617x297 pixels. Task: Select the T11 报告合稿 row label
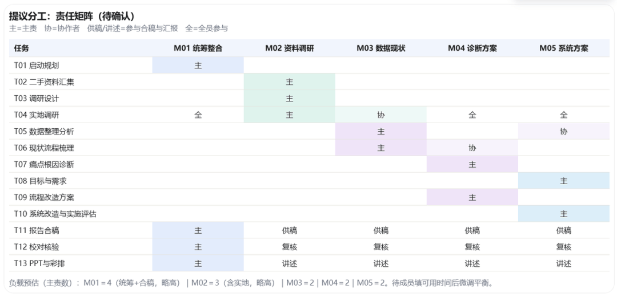point(37,231)
